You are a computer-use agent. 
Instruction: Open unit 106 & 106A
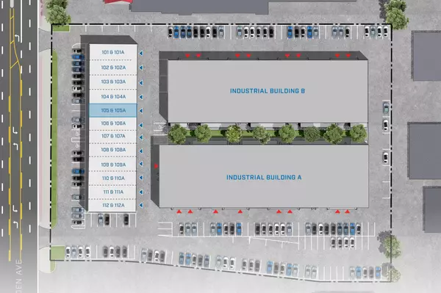pos(113,123)
